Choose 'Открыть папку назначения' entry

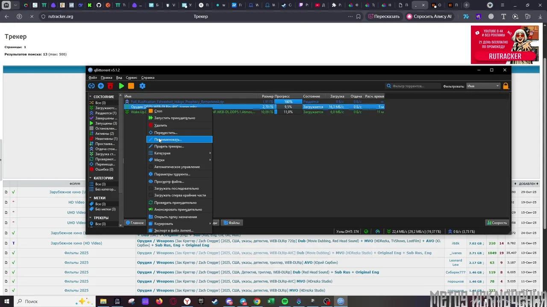coord(179,217)
